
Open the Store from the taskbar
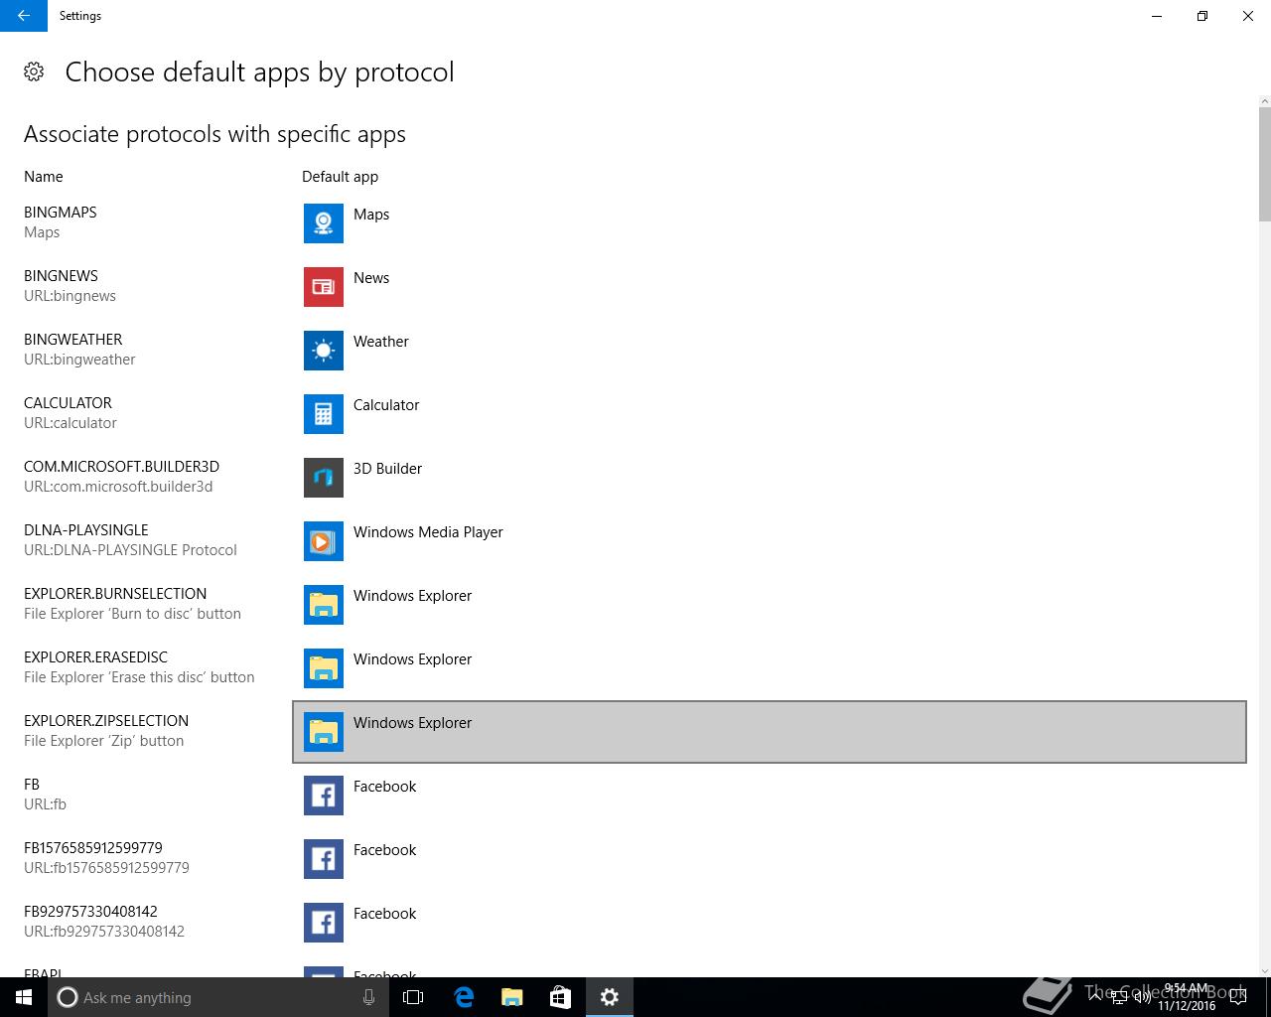click(560, 997)
